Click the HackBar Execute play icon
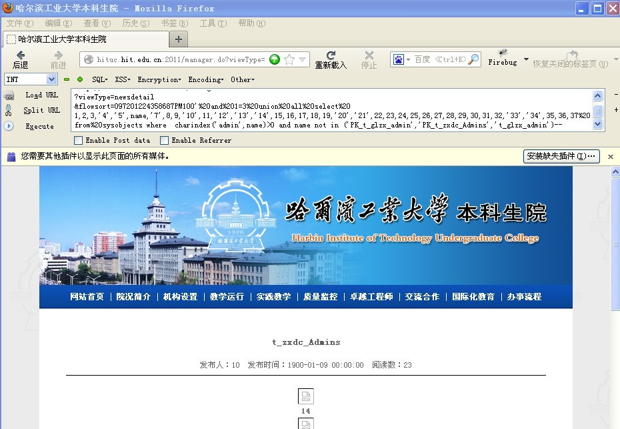This screenshot has width=620, height=429. 9,126
